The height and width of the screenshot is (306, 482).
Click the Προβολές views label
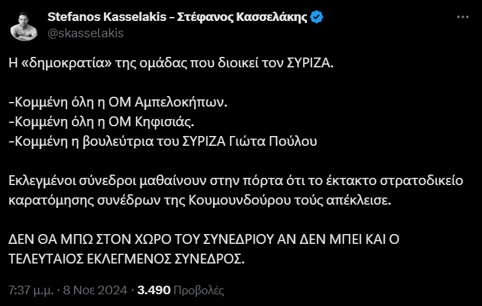(x=199, y=288)
